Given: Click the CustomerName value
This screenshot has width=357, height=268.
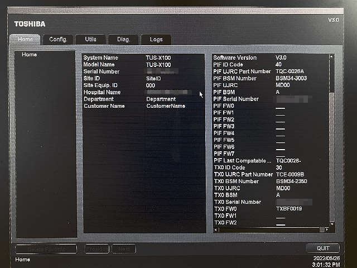Looking at the screenshot, I should point(166,106).
